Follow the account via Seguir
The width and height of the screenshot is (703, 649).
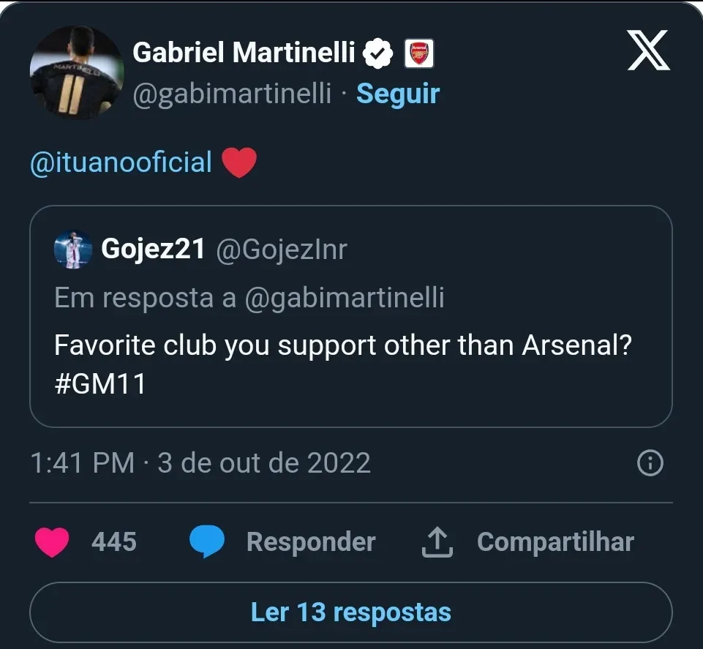click(x=398, y=94)
